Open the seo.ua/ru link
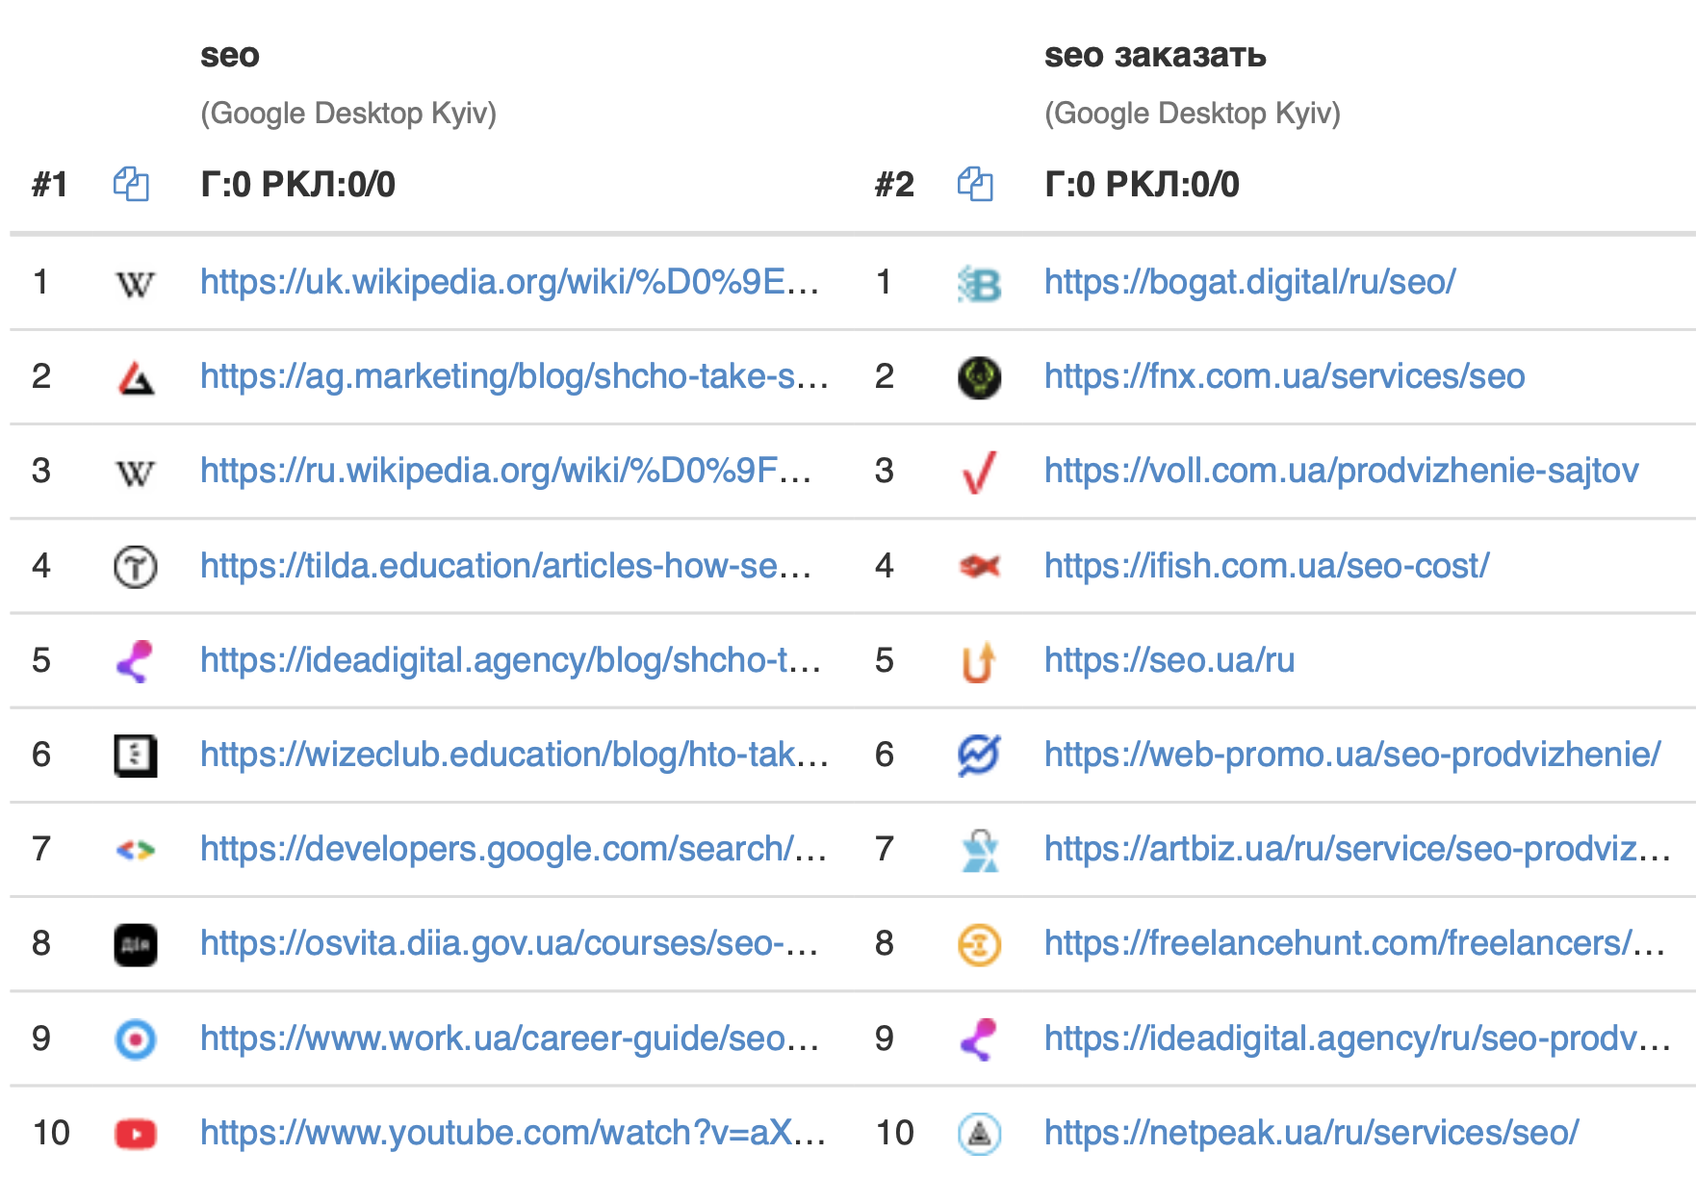1696x1179 pixels. 1169,660
